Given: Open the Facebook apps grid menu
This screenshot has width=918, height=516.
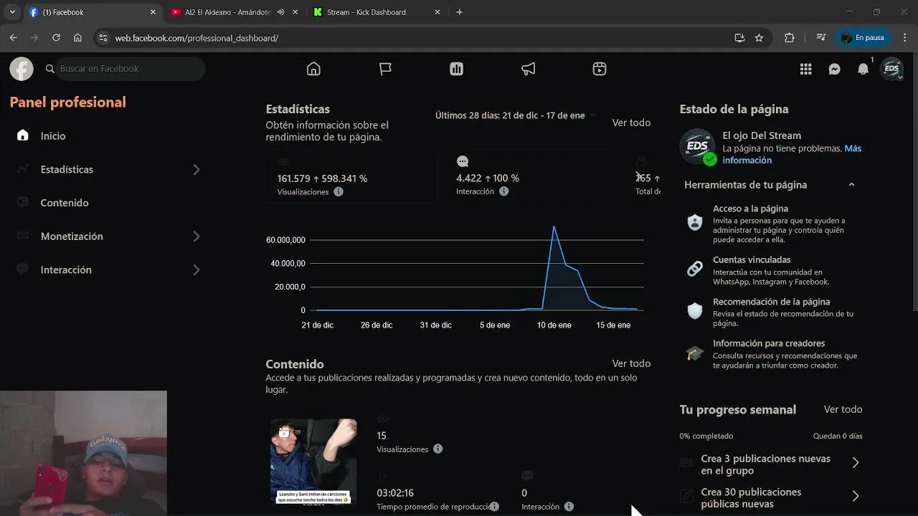Looking at the screenshot, I should click(x=806, y=69).
